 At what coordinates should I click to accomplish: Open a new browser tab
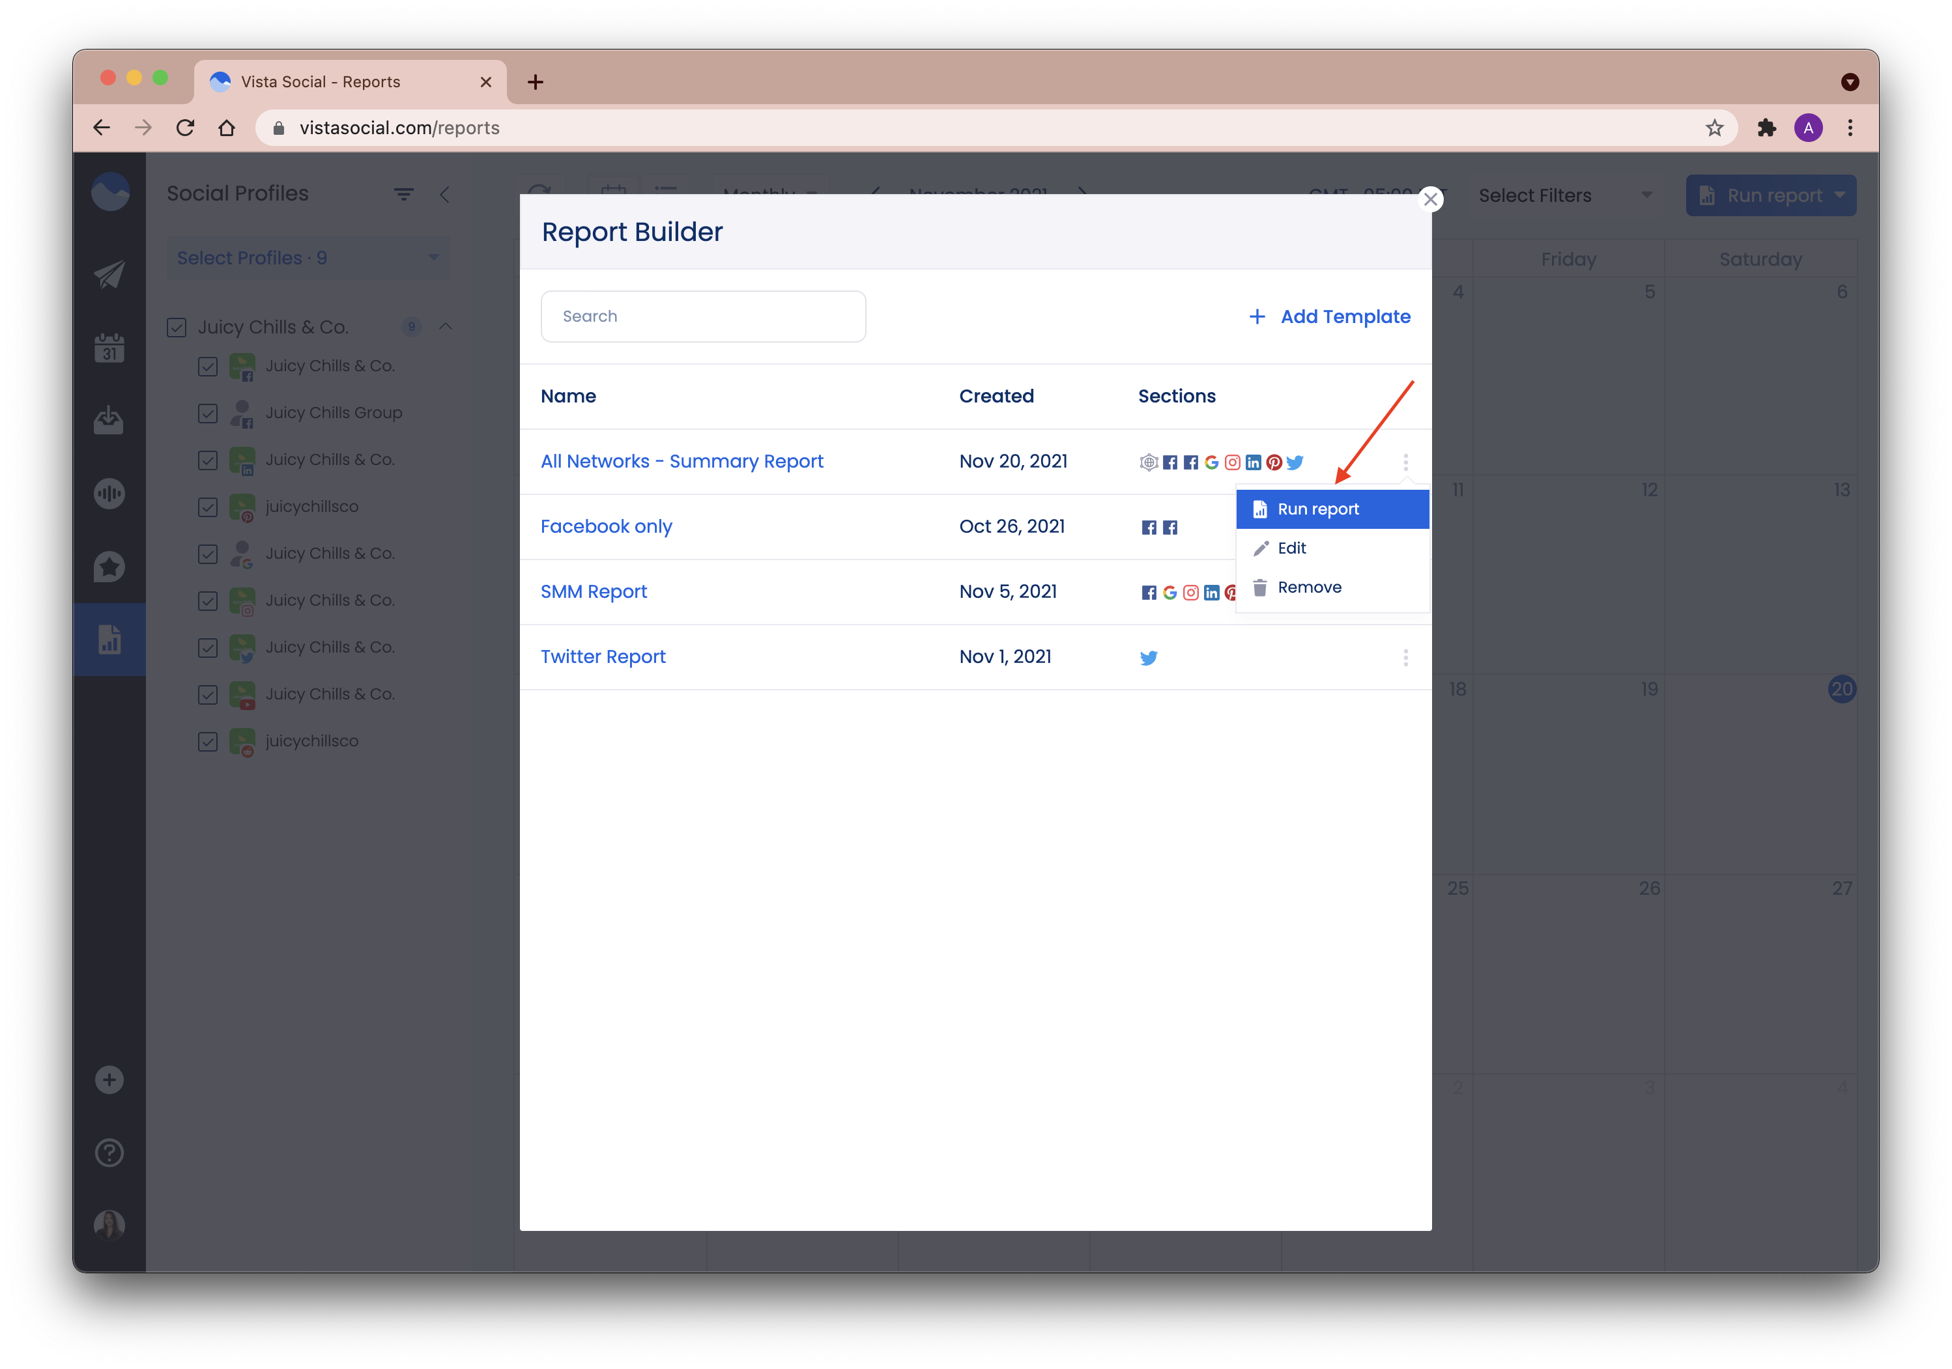tap(536, 81)
